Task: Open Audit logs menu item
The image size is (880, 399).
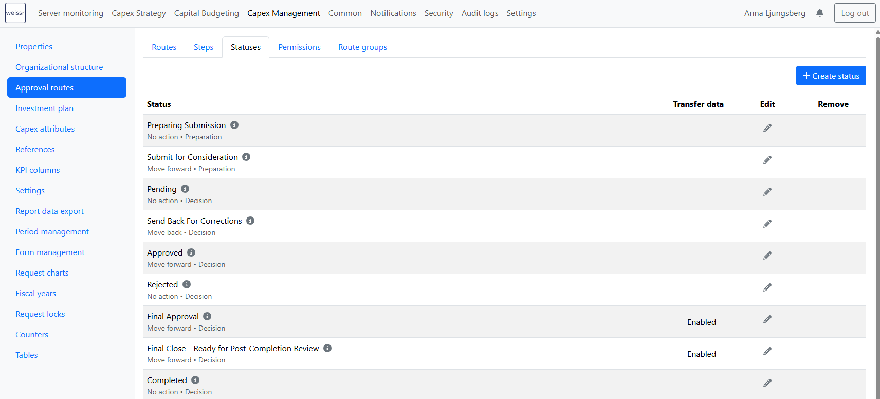Action: [x=480, y=13]
